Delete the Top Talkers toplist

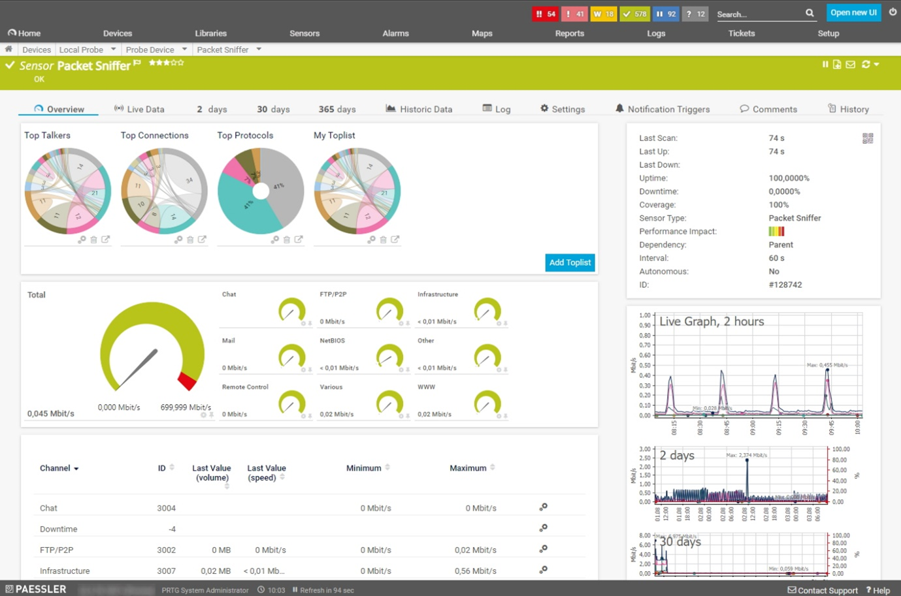point(93,240)
